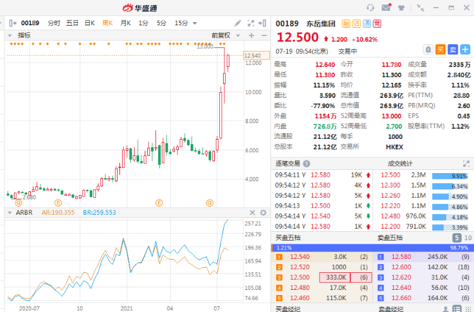
Task: Switch broker queue to grid view
Action: [468, 309]
